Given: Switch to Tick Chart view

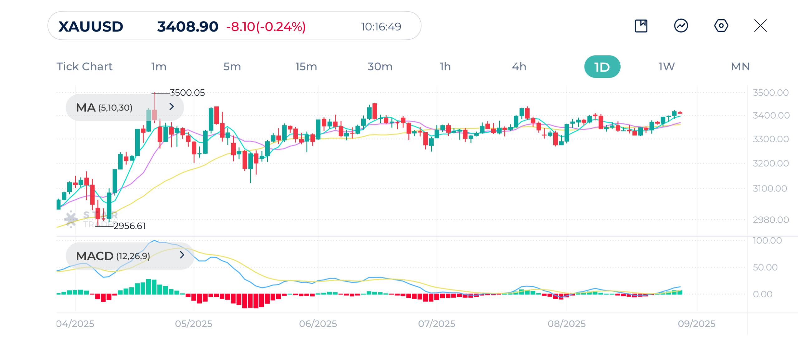Looking at the screenshot, I should (84, 67).
